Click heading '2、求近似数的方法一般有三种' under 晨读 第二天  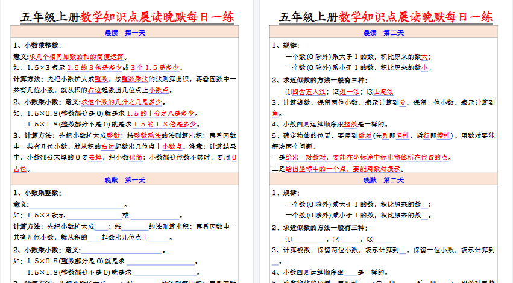click(319, 81)
